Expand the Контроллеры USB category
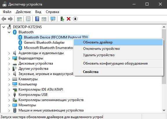 click(9, 95)
